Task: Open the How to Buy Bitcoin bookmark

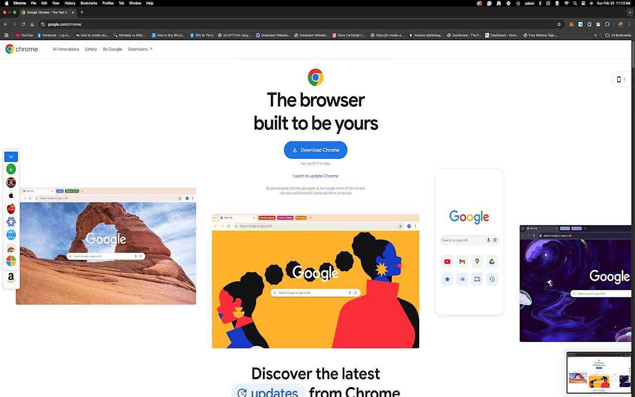Action: point(169,35)
